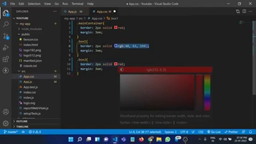Open the Extensions view
Image resolution: width=256 pixels, height=144 pixels.
tap(6, 59)
